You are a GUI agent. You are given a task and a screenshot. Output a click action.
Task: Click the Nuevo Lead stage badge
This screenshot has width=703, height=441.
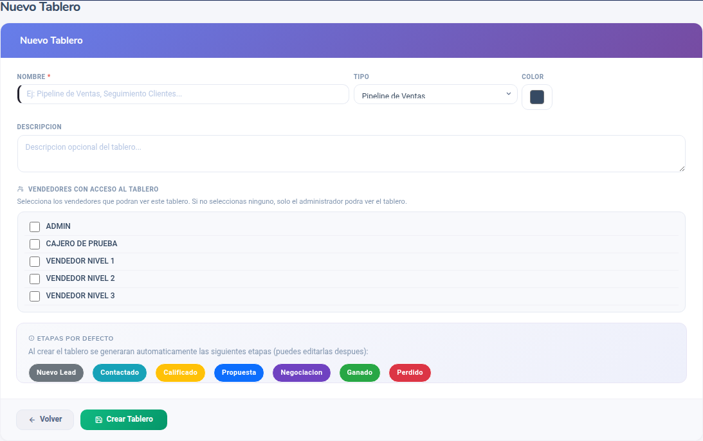(x=56, y=373)
